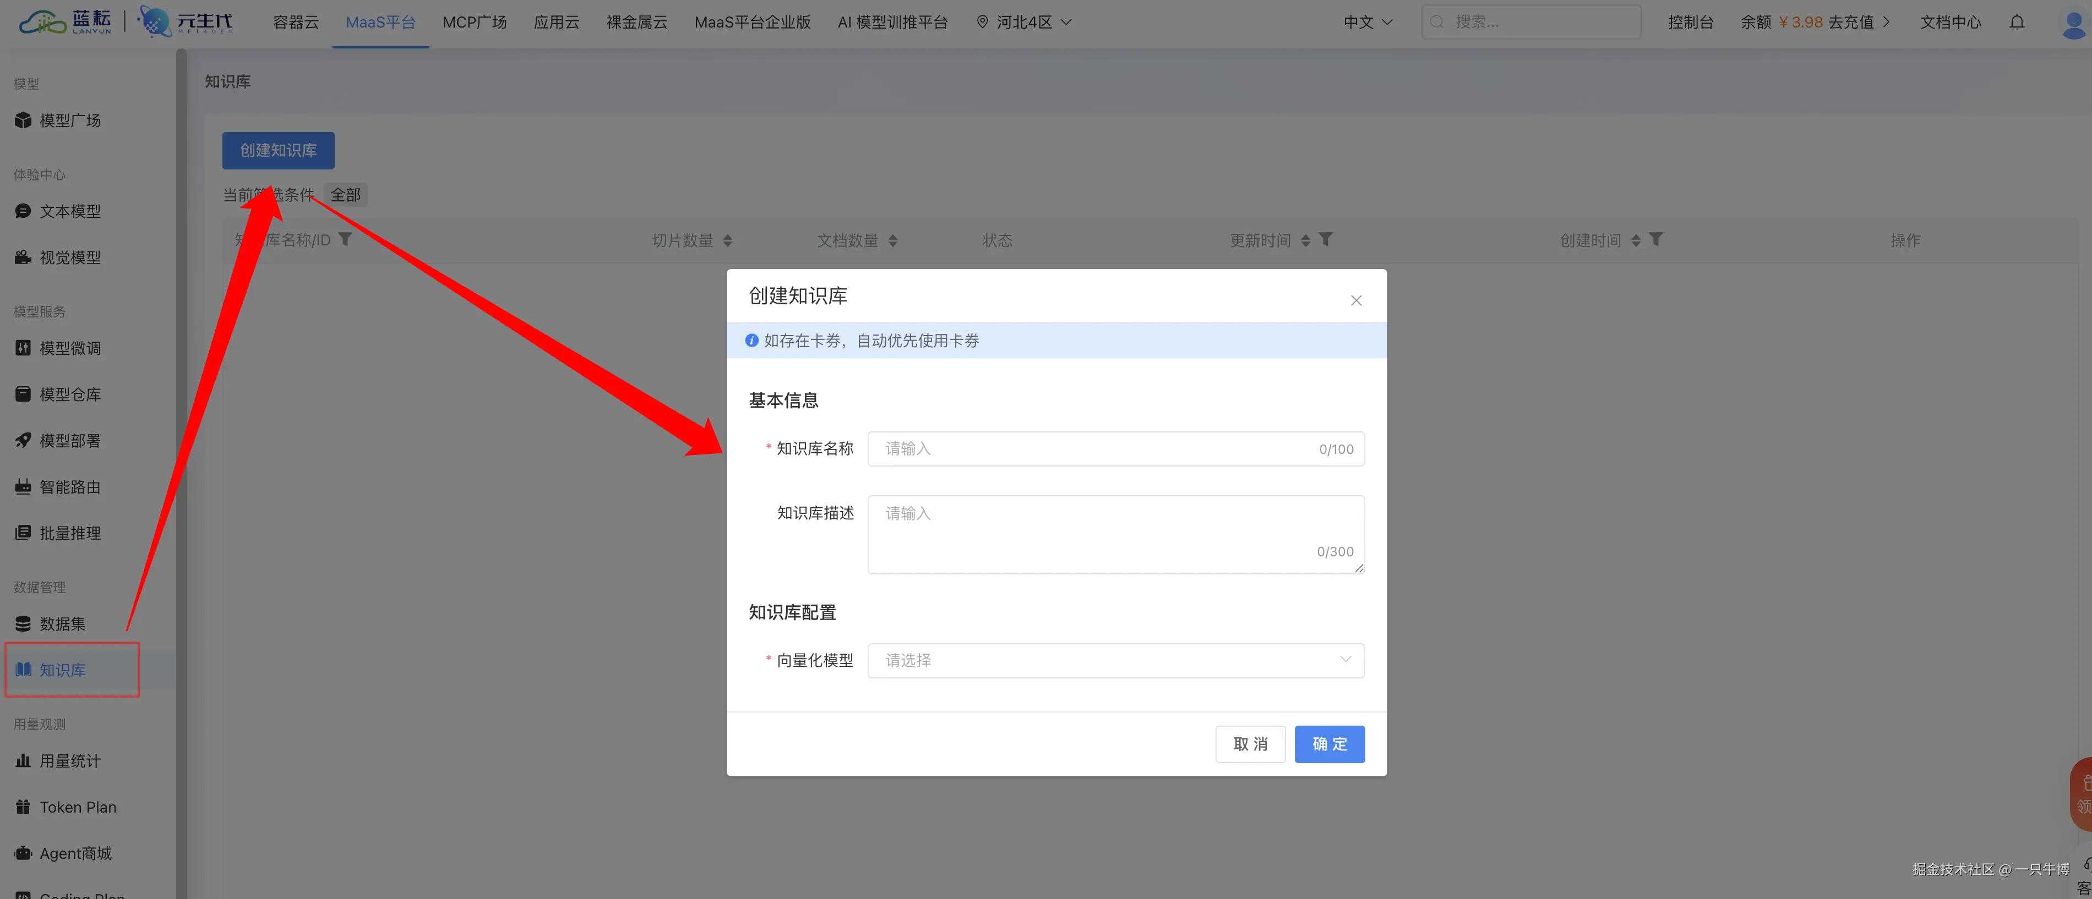
Task: Close the 创建知识库 dialog
Action: point(1356,300)
